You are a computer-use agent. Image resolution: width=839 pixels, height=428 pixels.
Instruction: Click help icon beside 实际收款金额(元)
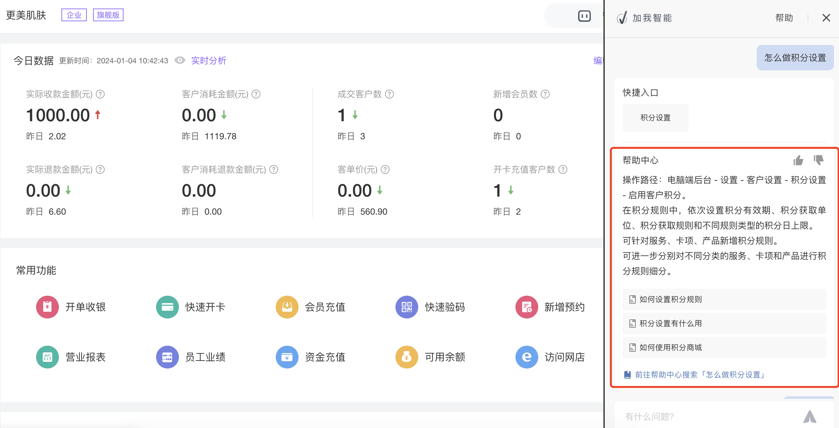click(100, 94)
